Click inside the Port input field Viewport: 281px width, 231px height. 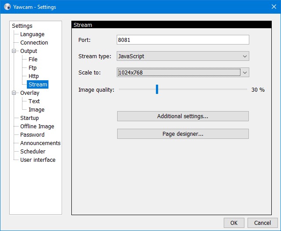pos(183,40)
